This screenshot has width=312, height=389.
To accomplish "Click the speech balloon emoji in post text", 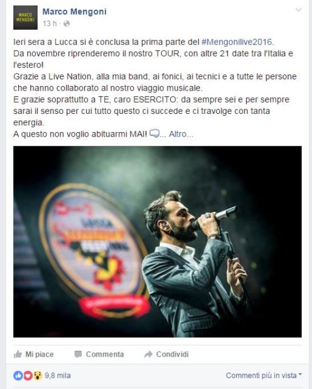I will [154, 133].
